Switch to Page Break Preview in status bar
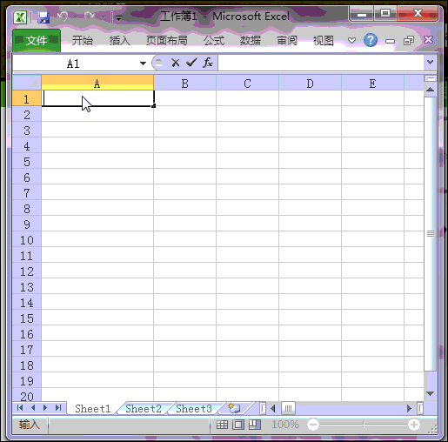This screenshot has height=442, width=448. pyautogui.click(x=255, y=425)
